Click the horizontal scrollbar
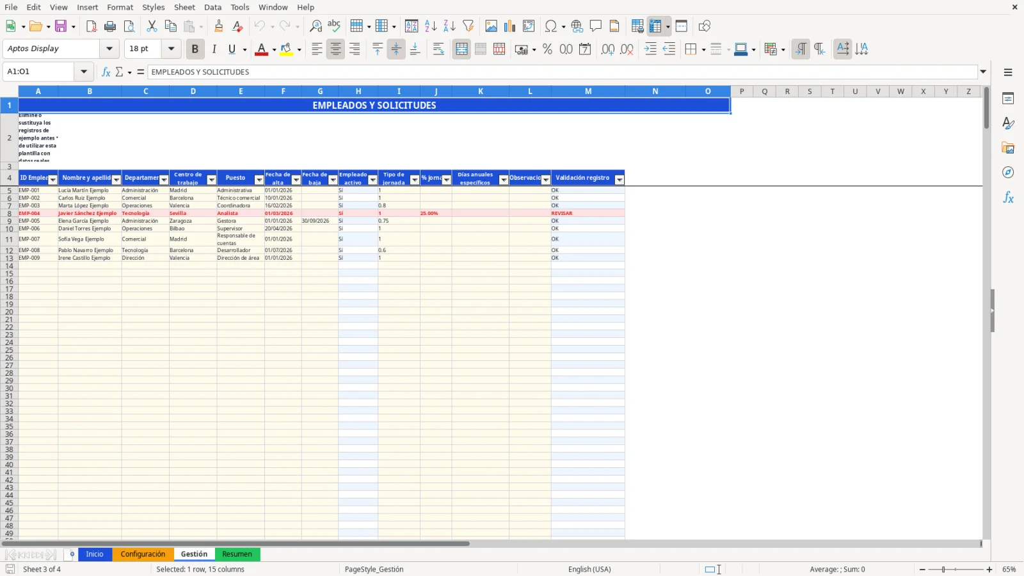This screenshot has width=1024, height=576. click(x=236, y=544)
